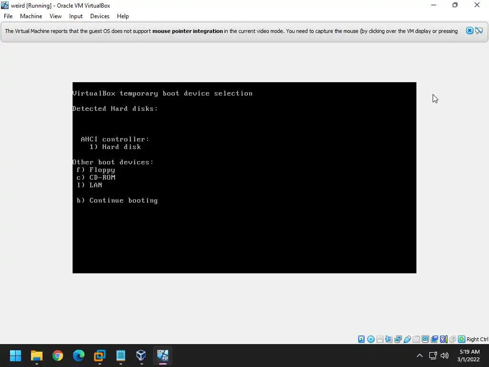This screenshot has width=489, height=367.
Task: Open the orange VM app on taskbar
Action: coord(99,356)
